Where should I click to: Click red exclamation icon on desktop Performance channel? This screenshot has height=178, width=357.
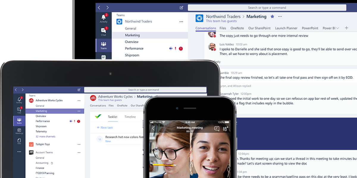[176, 48]
